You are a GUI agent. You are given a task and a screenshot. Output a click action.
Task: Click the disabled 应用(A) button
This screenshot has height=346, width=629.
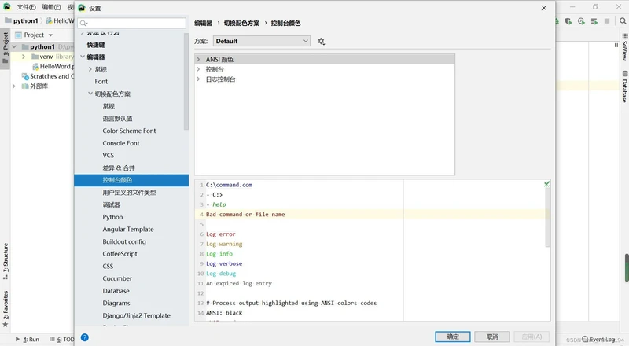coord(532,337)
